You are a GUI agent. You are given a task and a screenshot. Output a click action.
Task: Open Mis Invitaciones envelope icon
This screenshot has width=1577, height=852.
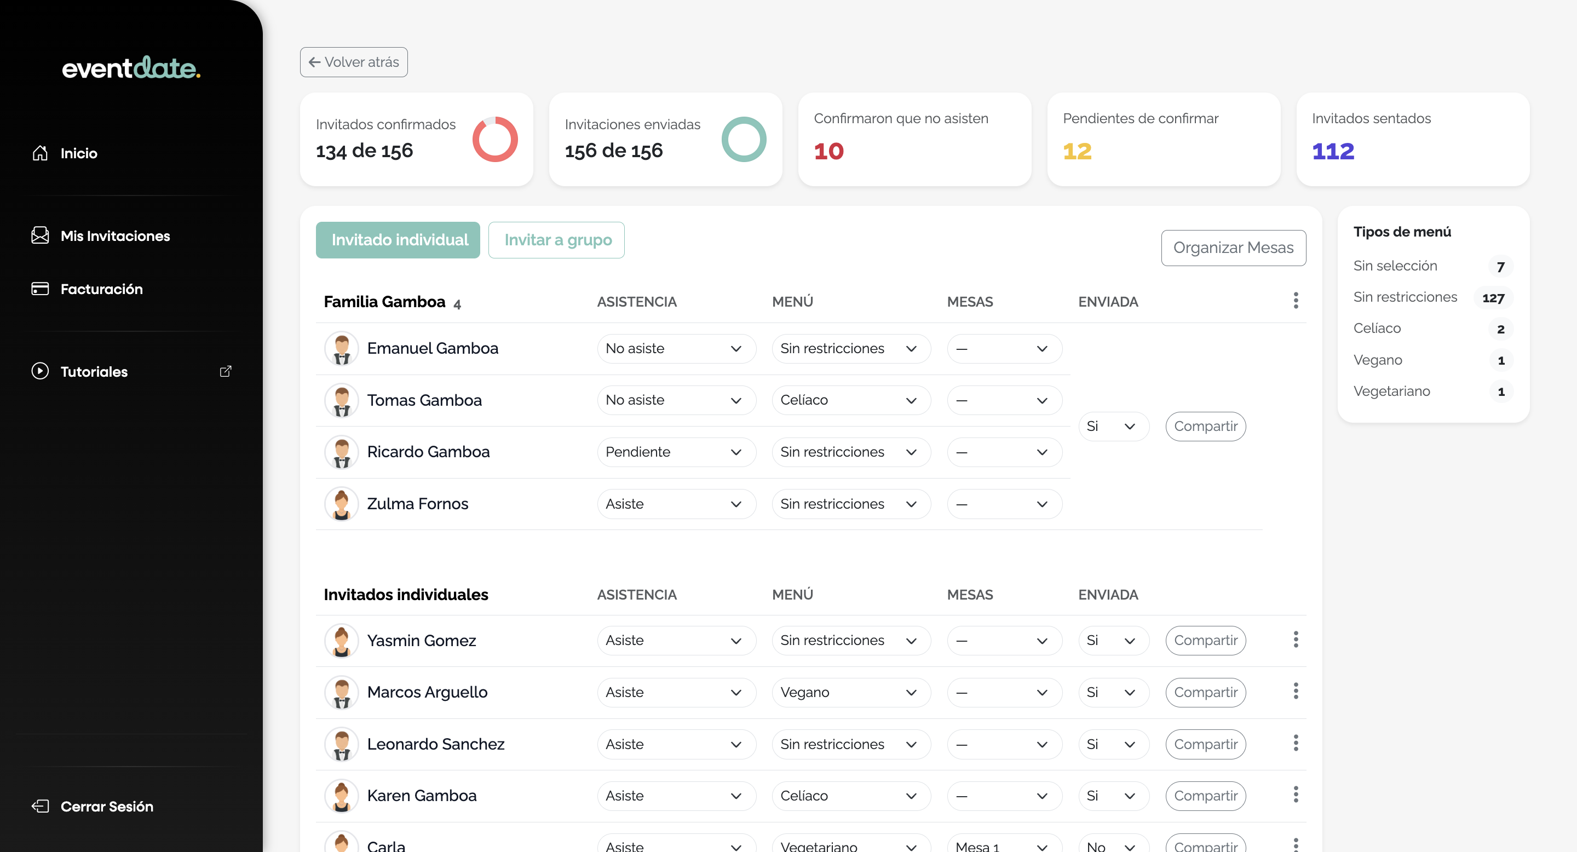40,235
